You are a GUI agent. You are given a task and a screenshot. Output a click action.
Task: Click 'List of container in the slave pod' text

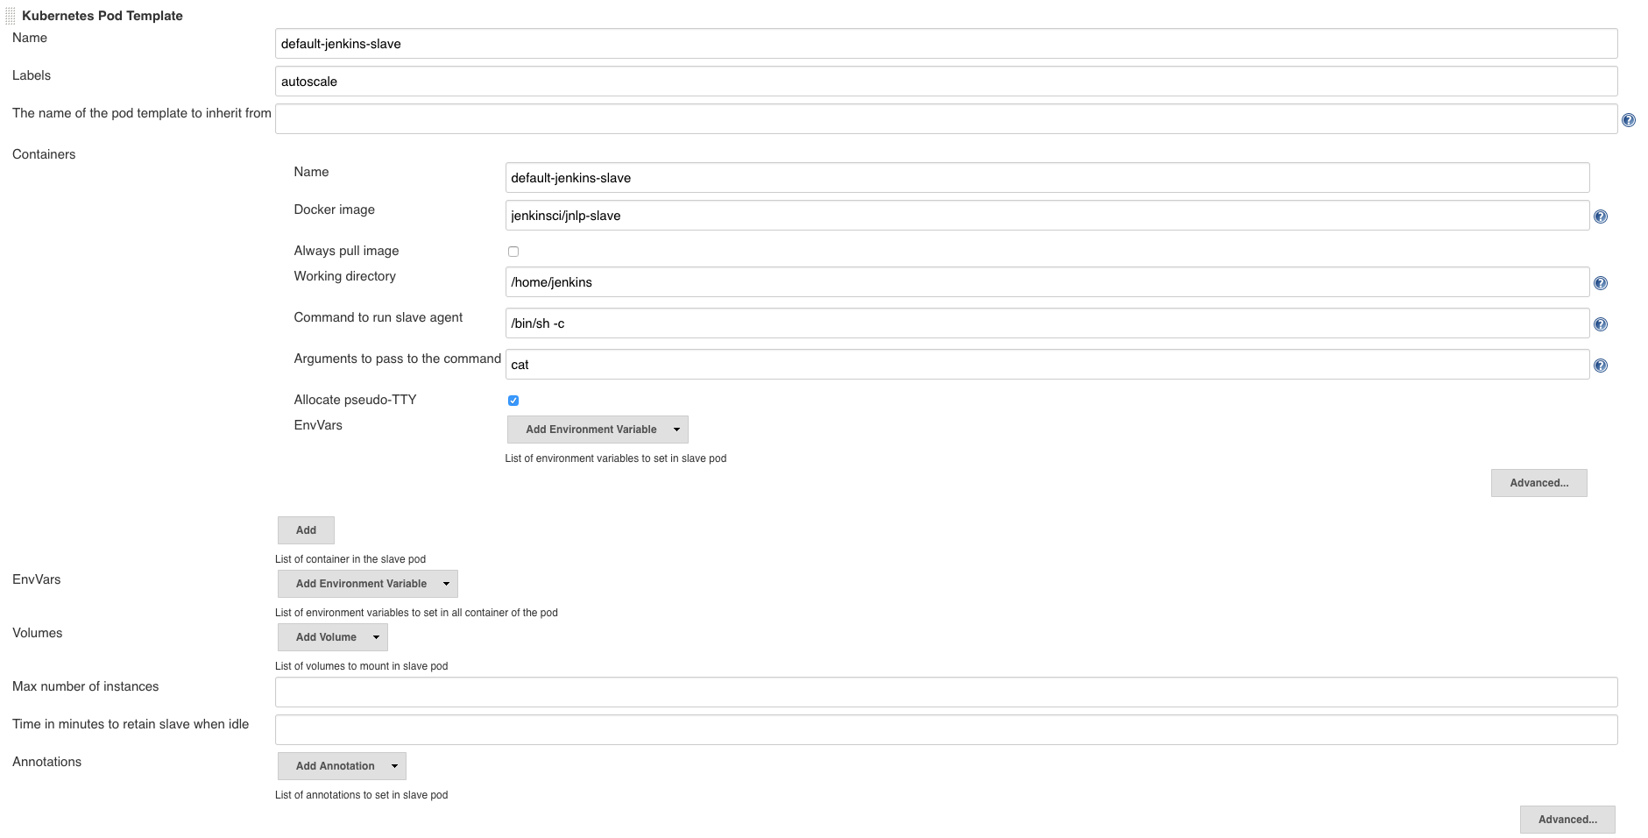pos(350,559)
